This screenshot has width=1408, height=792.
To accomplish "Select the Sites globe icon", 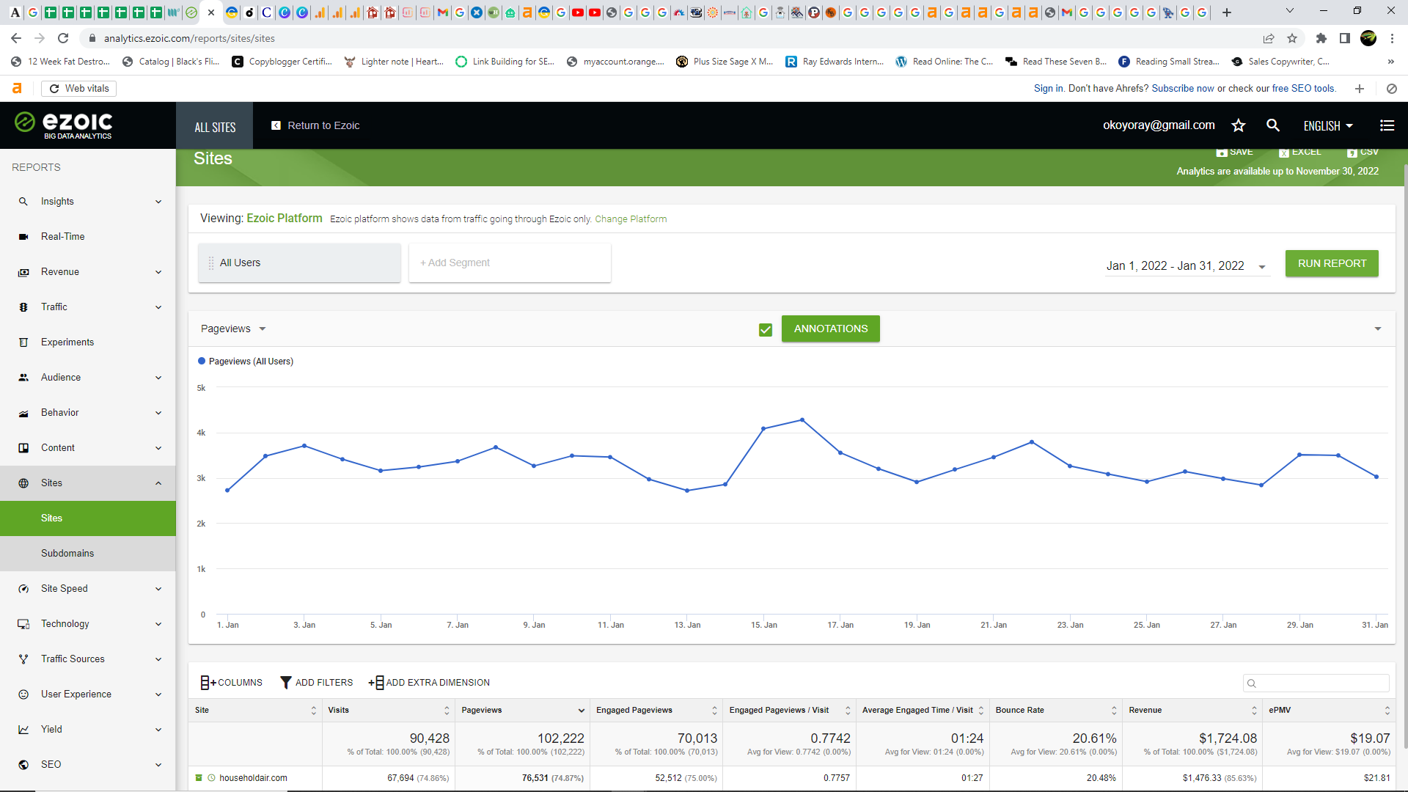I will pos(23,483).
